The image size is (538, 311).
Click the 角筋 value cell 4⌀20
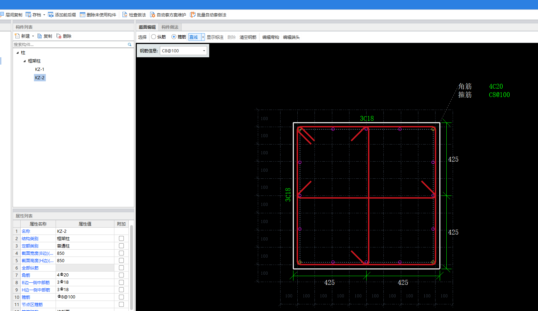[85, 275]
